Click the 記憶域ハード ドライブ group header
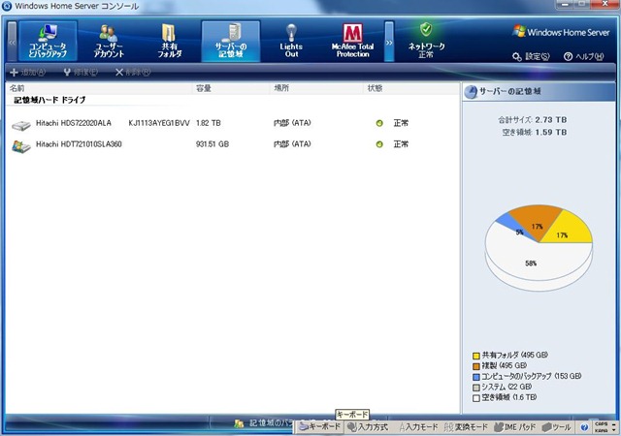This screenshot has width=621, height=436. (x=49, y=100)
